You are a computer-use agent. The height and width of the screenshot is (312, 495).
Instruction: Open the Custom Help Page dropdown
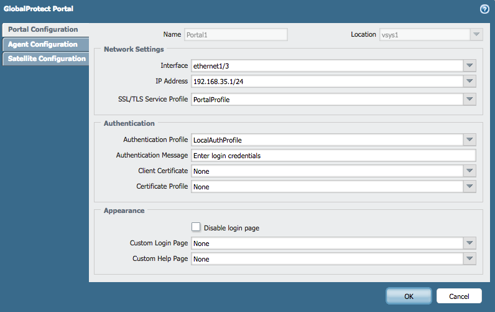click(x=470, y=259)
